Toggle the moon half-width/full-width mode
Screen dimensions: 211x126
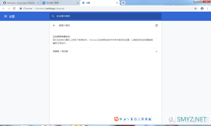click(124, 119)
